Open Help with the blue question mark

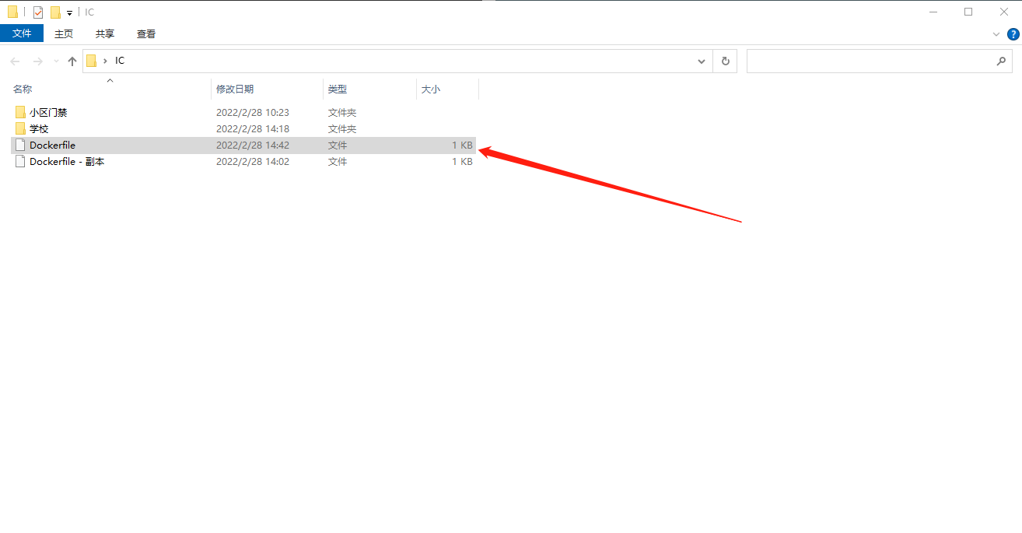pos(1013,34)
